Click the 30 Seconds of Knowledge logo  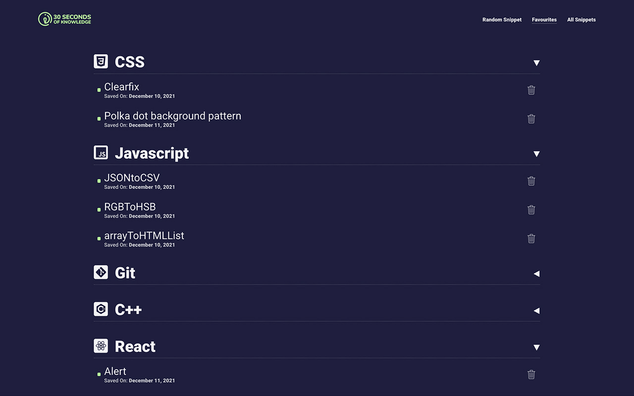[65, 19]
